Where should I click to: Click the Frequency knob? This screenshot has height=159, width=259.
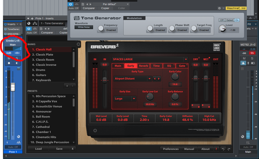click(x=101, y=29)
